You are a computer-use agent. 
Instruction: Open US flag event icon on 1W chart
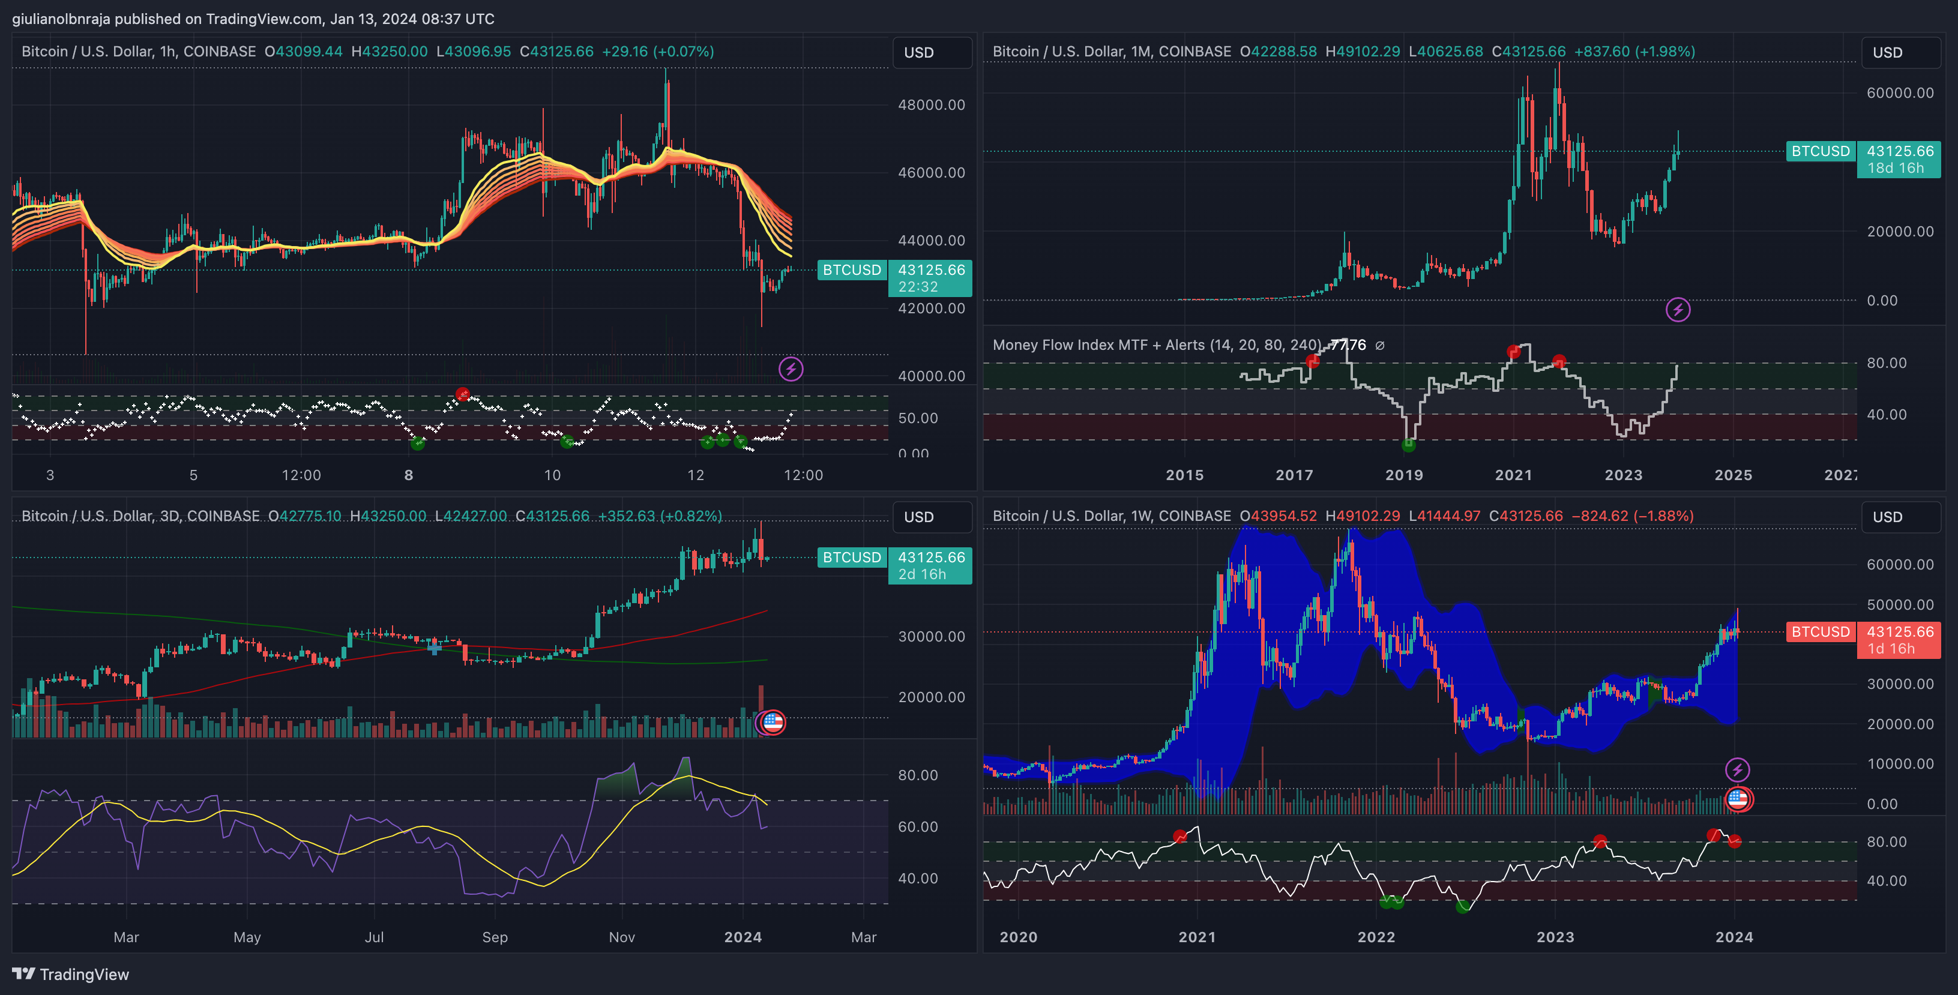pyautogui.click(x=1738, y=799)
